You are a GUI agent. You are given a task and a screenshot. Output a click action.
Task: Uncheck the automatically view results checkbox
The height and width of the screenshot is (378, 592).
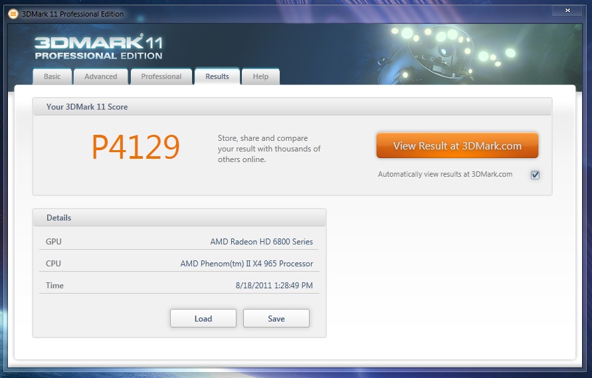coord(535,175)
